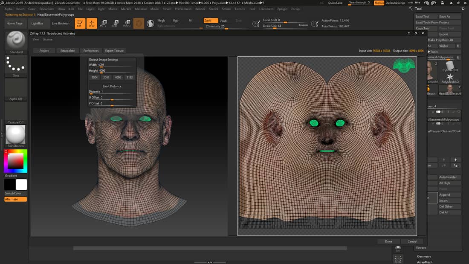Viewport: 469px width, 264px height.
Task: Click the Width 4096 field
Action: click(x=111, y=65)
